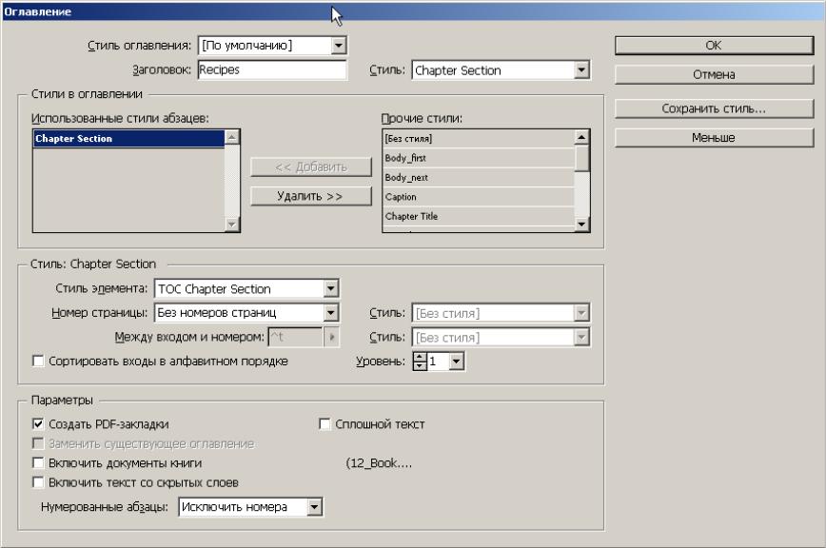The width and height of the screenshot is (826, 548).
Task: Open the Уровень dropdown arrow
Action: (457, 362)
